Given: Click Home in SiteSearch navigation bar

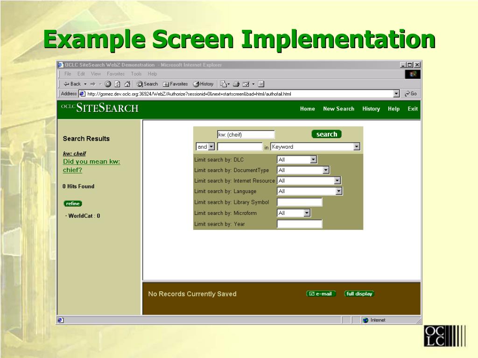Looking at the screenshot, I should click(x=307, y=109).
